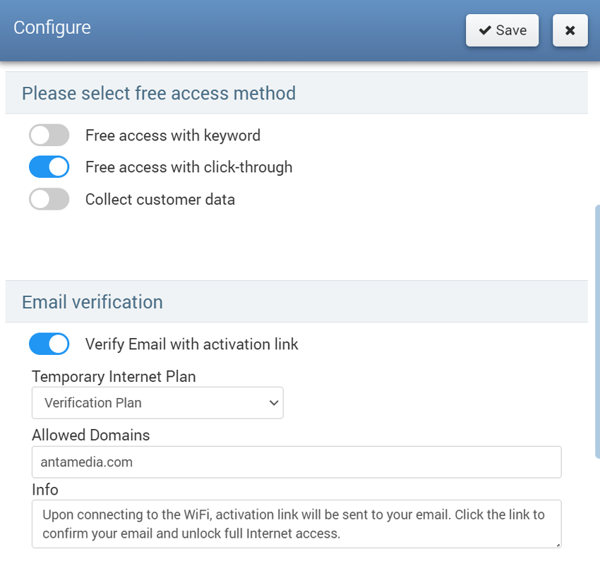Click the "Free access with click-through" label text
600x561 pixels.
tap(188, 167)
